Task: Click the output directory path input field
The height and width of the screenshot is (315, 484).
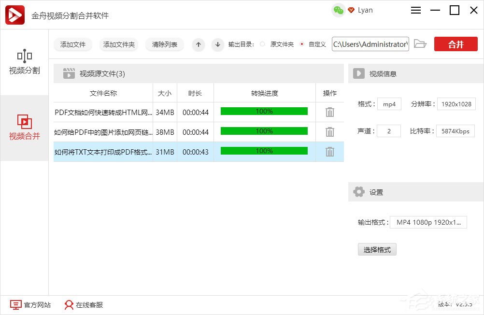Action: [370, 43]
